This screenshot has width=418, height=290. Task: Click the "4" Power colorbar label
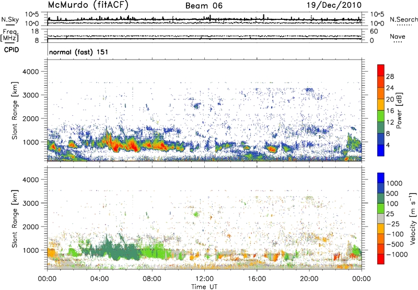tap(388, 146)
